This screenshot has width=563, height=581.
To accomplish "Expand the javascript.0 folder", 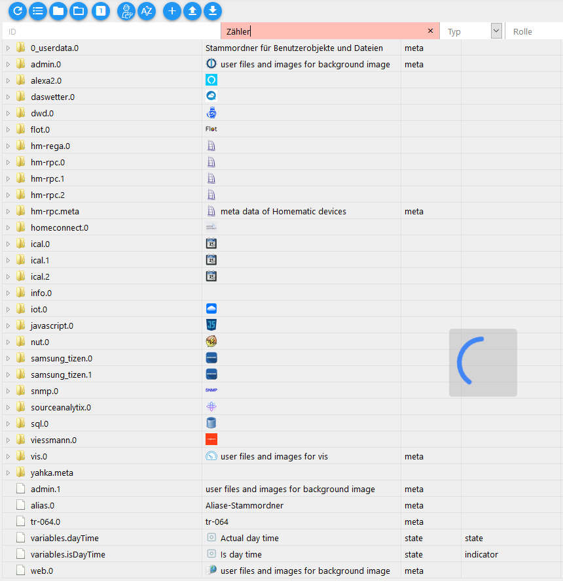I will (x=8, y=325).
